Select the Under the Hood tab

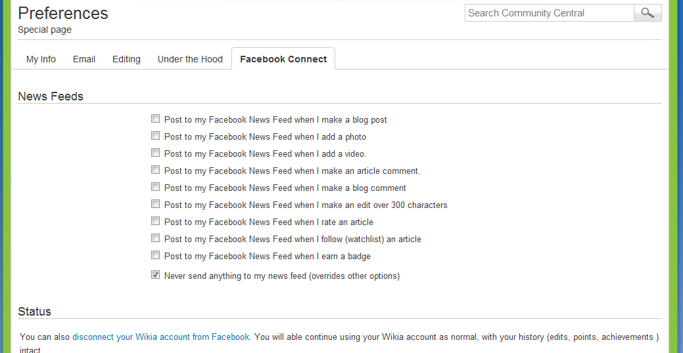(x=190, y=59)
